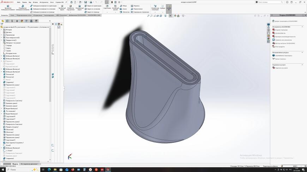Open the DisplayManager tab icon
The image size is (307, 172).
pyautogui.click(x=22, y=21)
